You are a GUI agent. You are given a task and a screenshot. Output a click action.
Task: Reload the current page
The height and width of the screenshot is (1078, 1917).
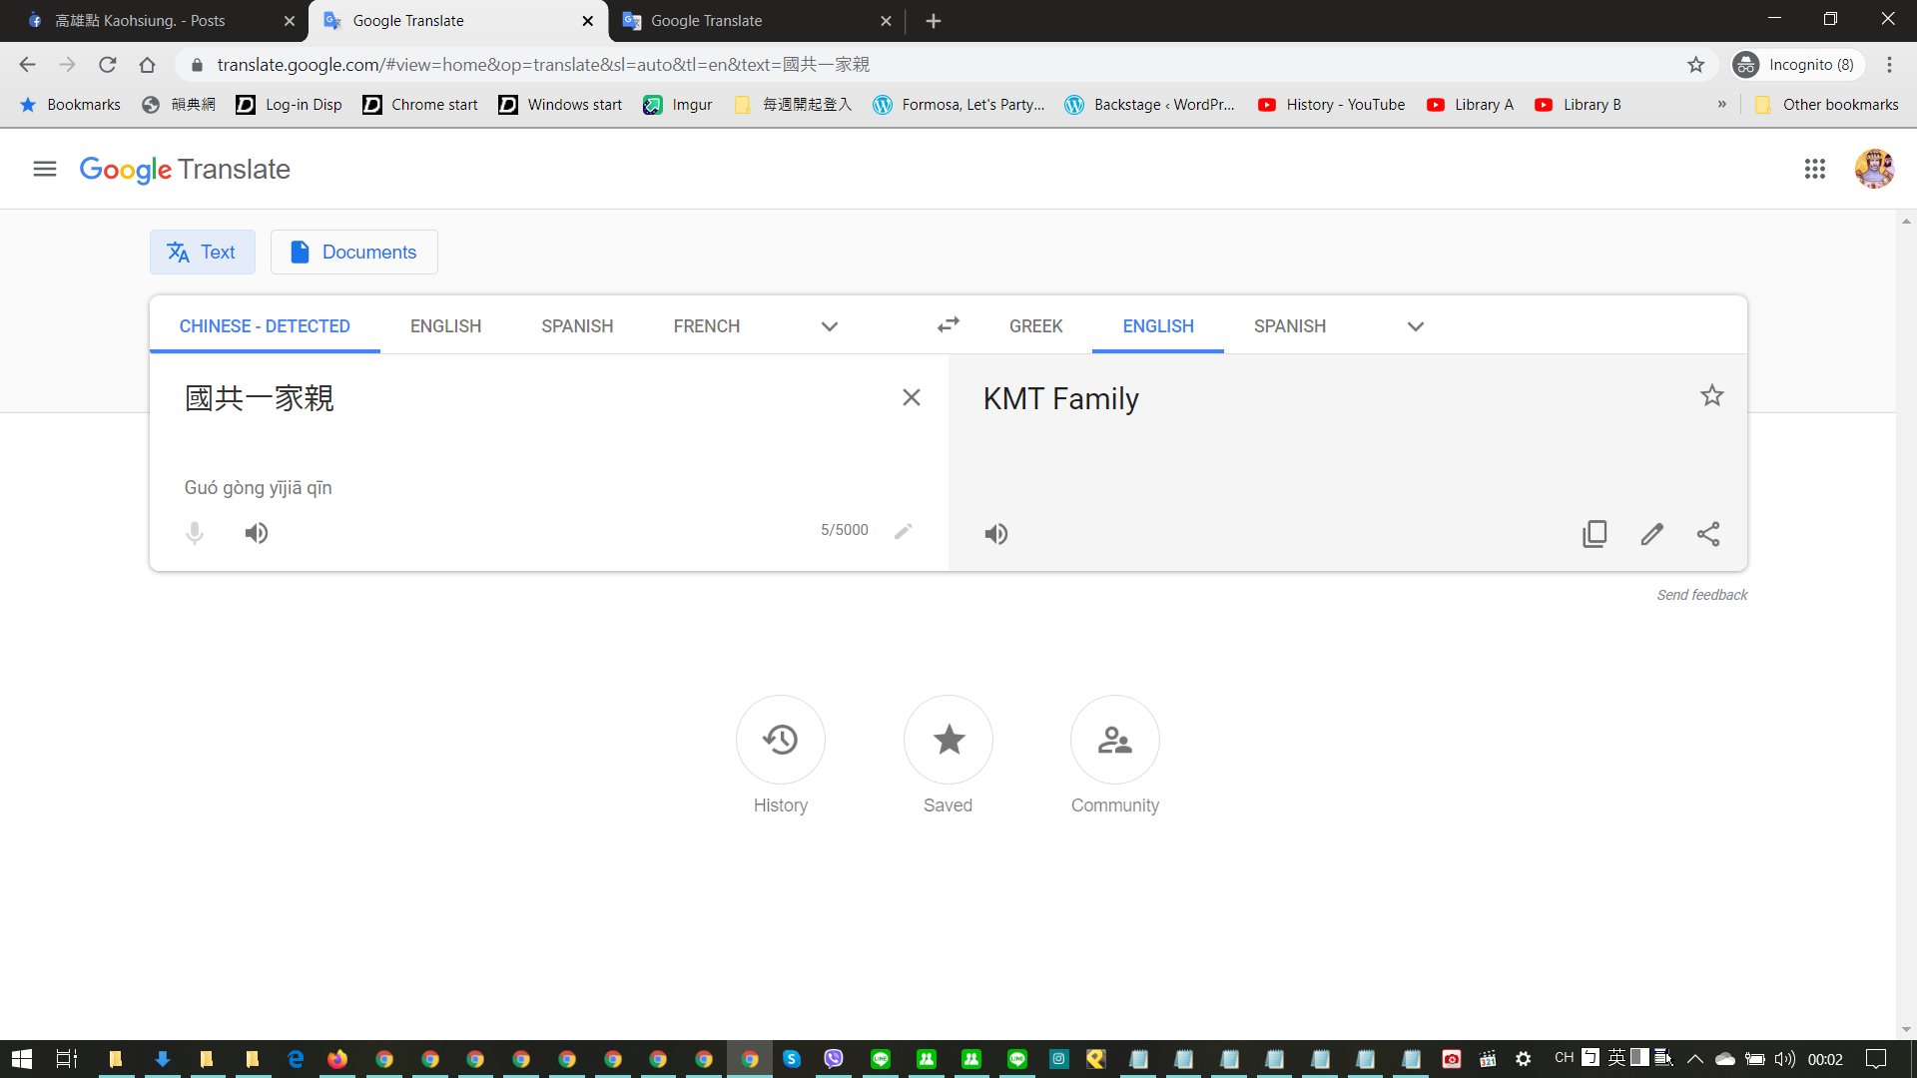pos(107,65)
